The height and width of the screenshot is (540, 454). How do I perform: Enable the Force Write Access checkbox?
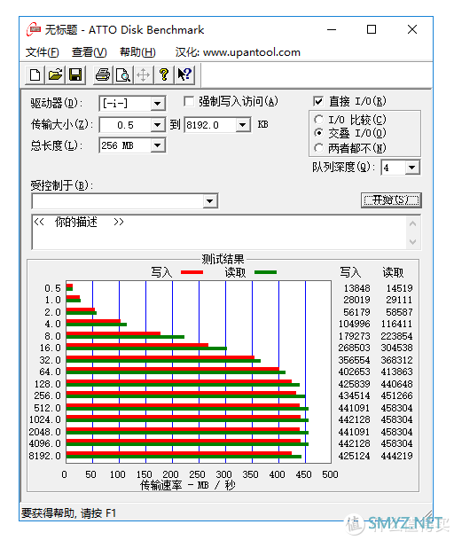point(188,102)
